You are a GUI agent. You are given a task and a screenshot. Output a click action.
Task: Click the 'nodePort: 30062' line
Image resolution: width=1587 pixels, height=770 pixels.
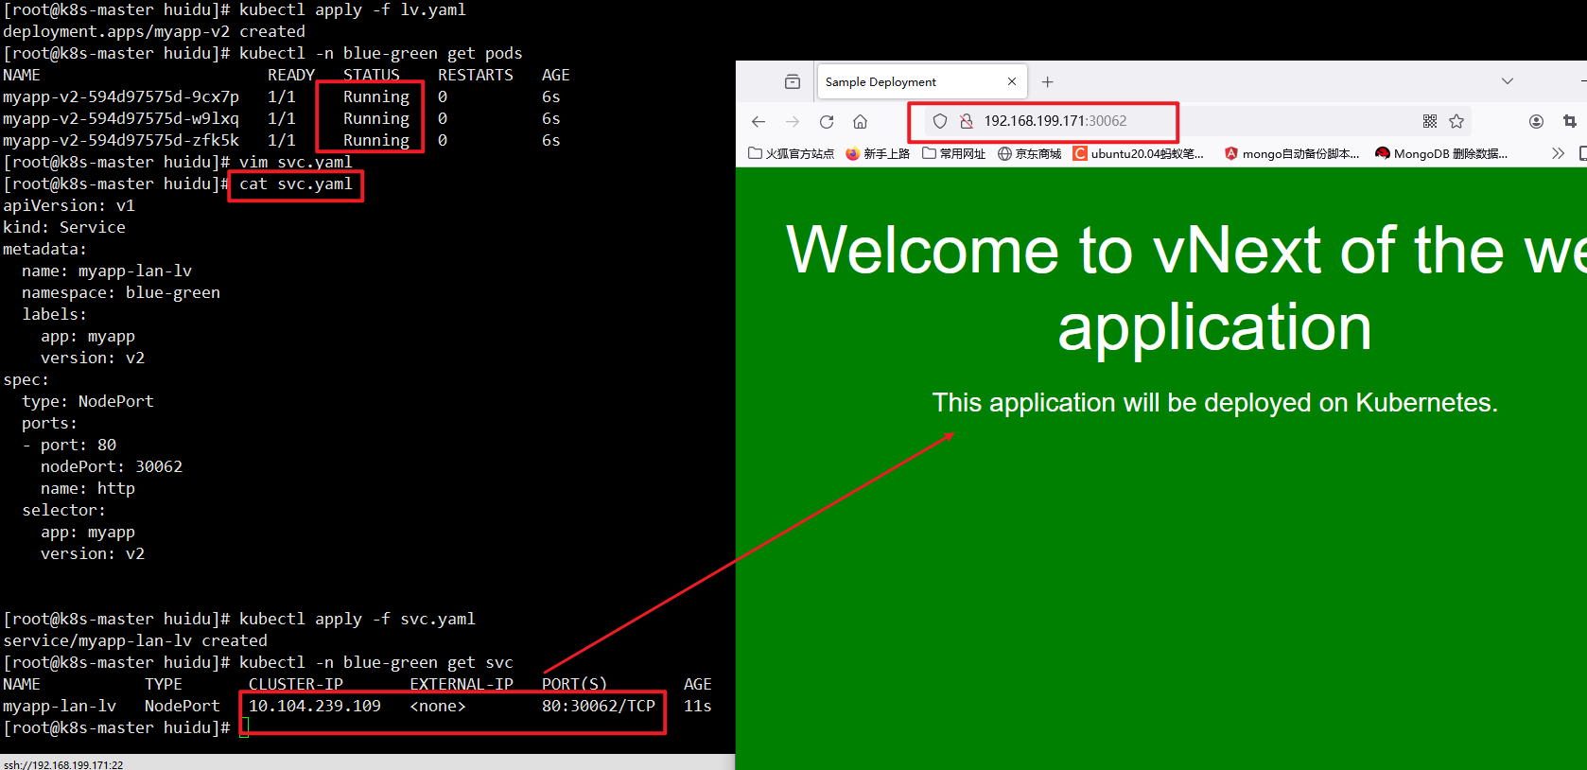click(112, 466)
